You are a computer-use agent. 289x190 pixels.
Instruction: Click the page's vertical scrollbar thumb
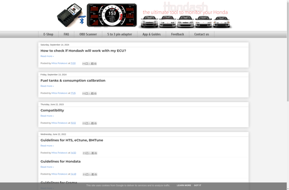pos(288,51)
